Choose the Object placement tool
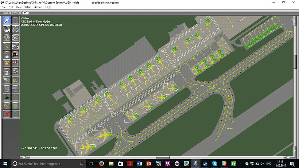 pyautogui.click(x=15, y=89)
